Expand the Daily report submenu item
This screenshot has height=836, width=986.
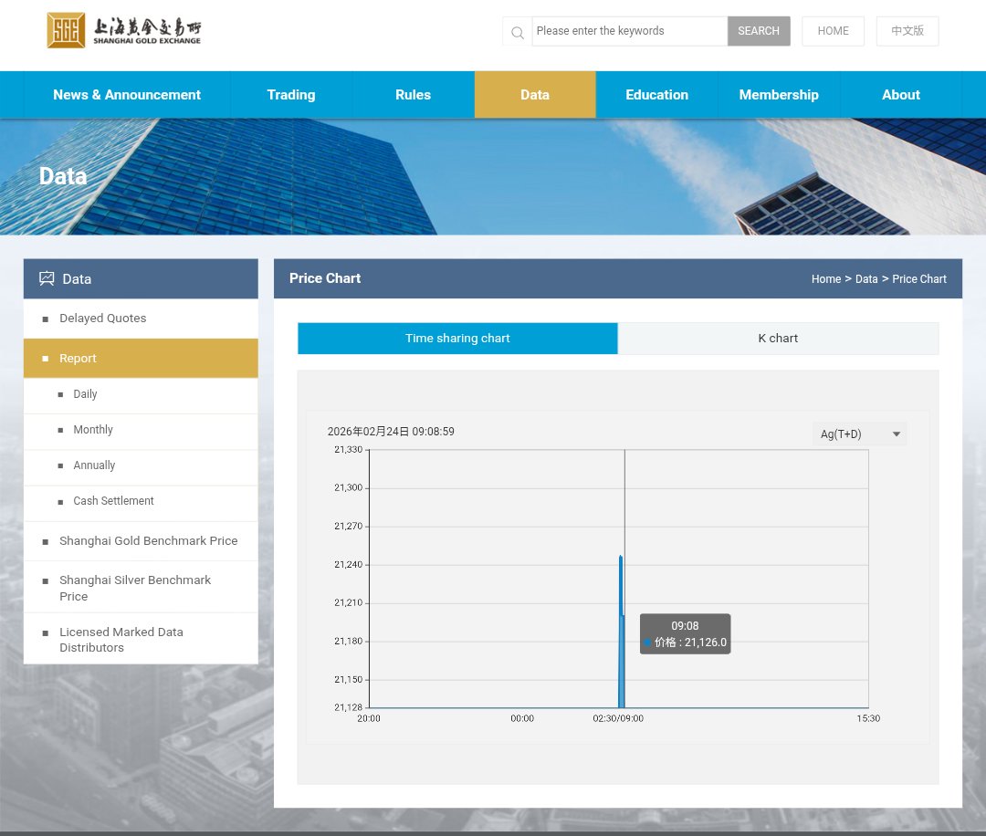(x=85, y=394)
